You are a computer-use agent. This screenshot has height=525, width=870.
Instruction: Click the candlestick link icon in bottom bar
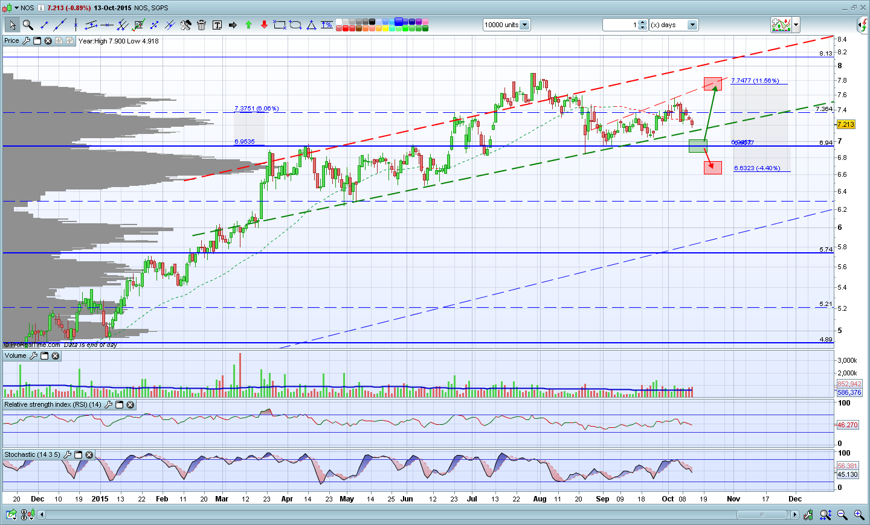(27, 515)
